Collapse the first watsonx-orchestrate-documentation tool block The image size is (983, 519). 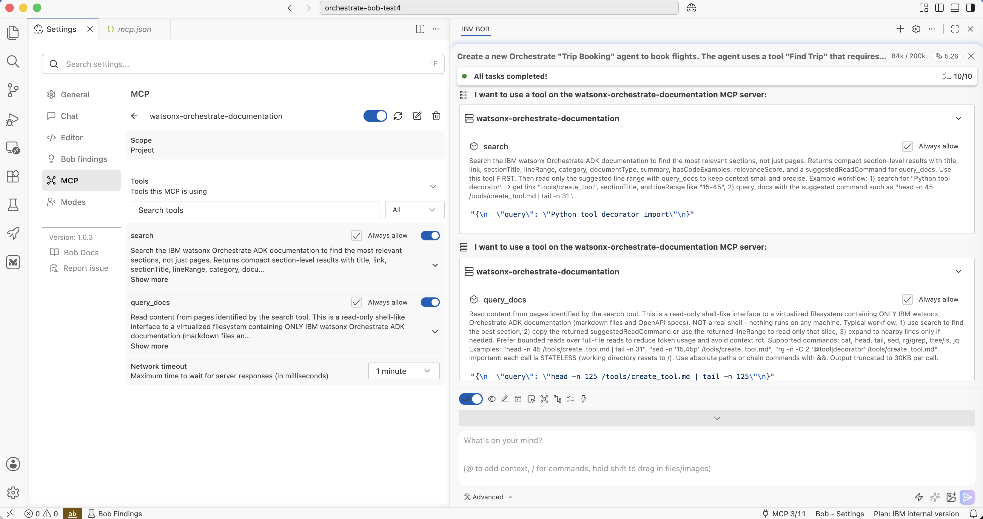pos(958,118)
